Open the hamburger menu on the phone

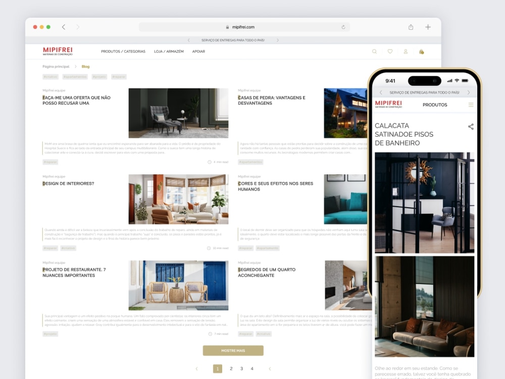click(x=471, y=105)
